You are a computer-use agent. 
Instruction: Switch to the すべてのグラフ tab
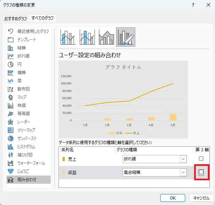tap(42, 18)
